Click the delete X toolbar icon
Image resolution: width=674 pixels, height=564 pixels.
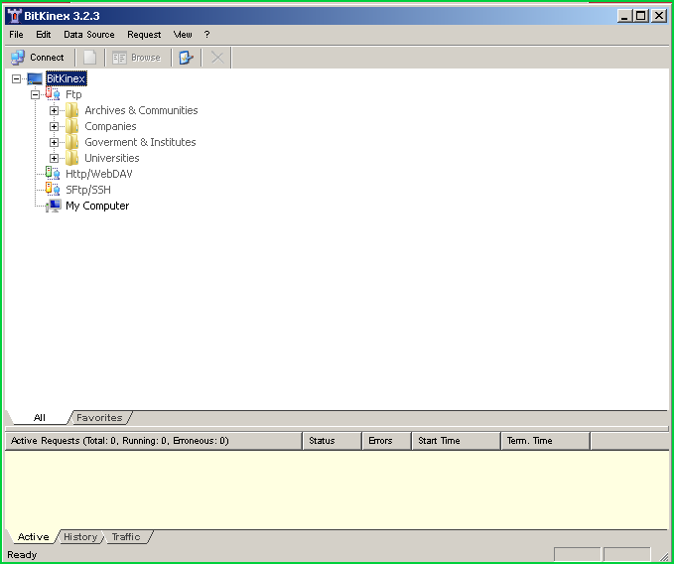pos(217,58)
